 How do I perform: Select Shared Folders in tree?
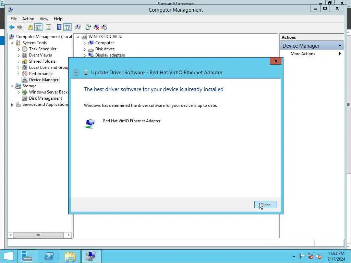(x=42, y=61)
